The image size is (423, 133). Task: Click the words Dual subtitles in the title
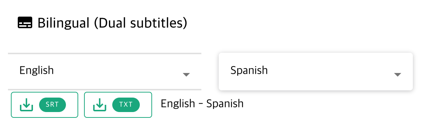141,23
